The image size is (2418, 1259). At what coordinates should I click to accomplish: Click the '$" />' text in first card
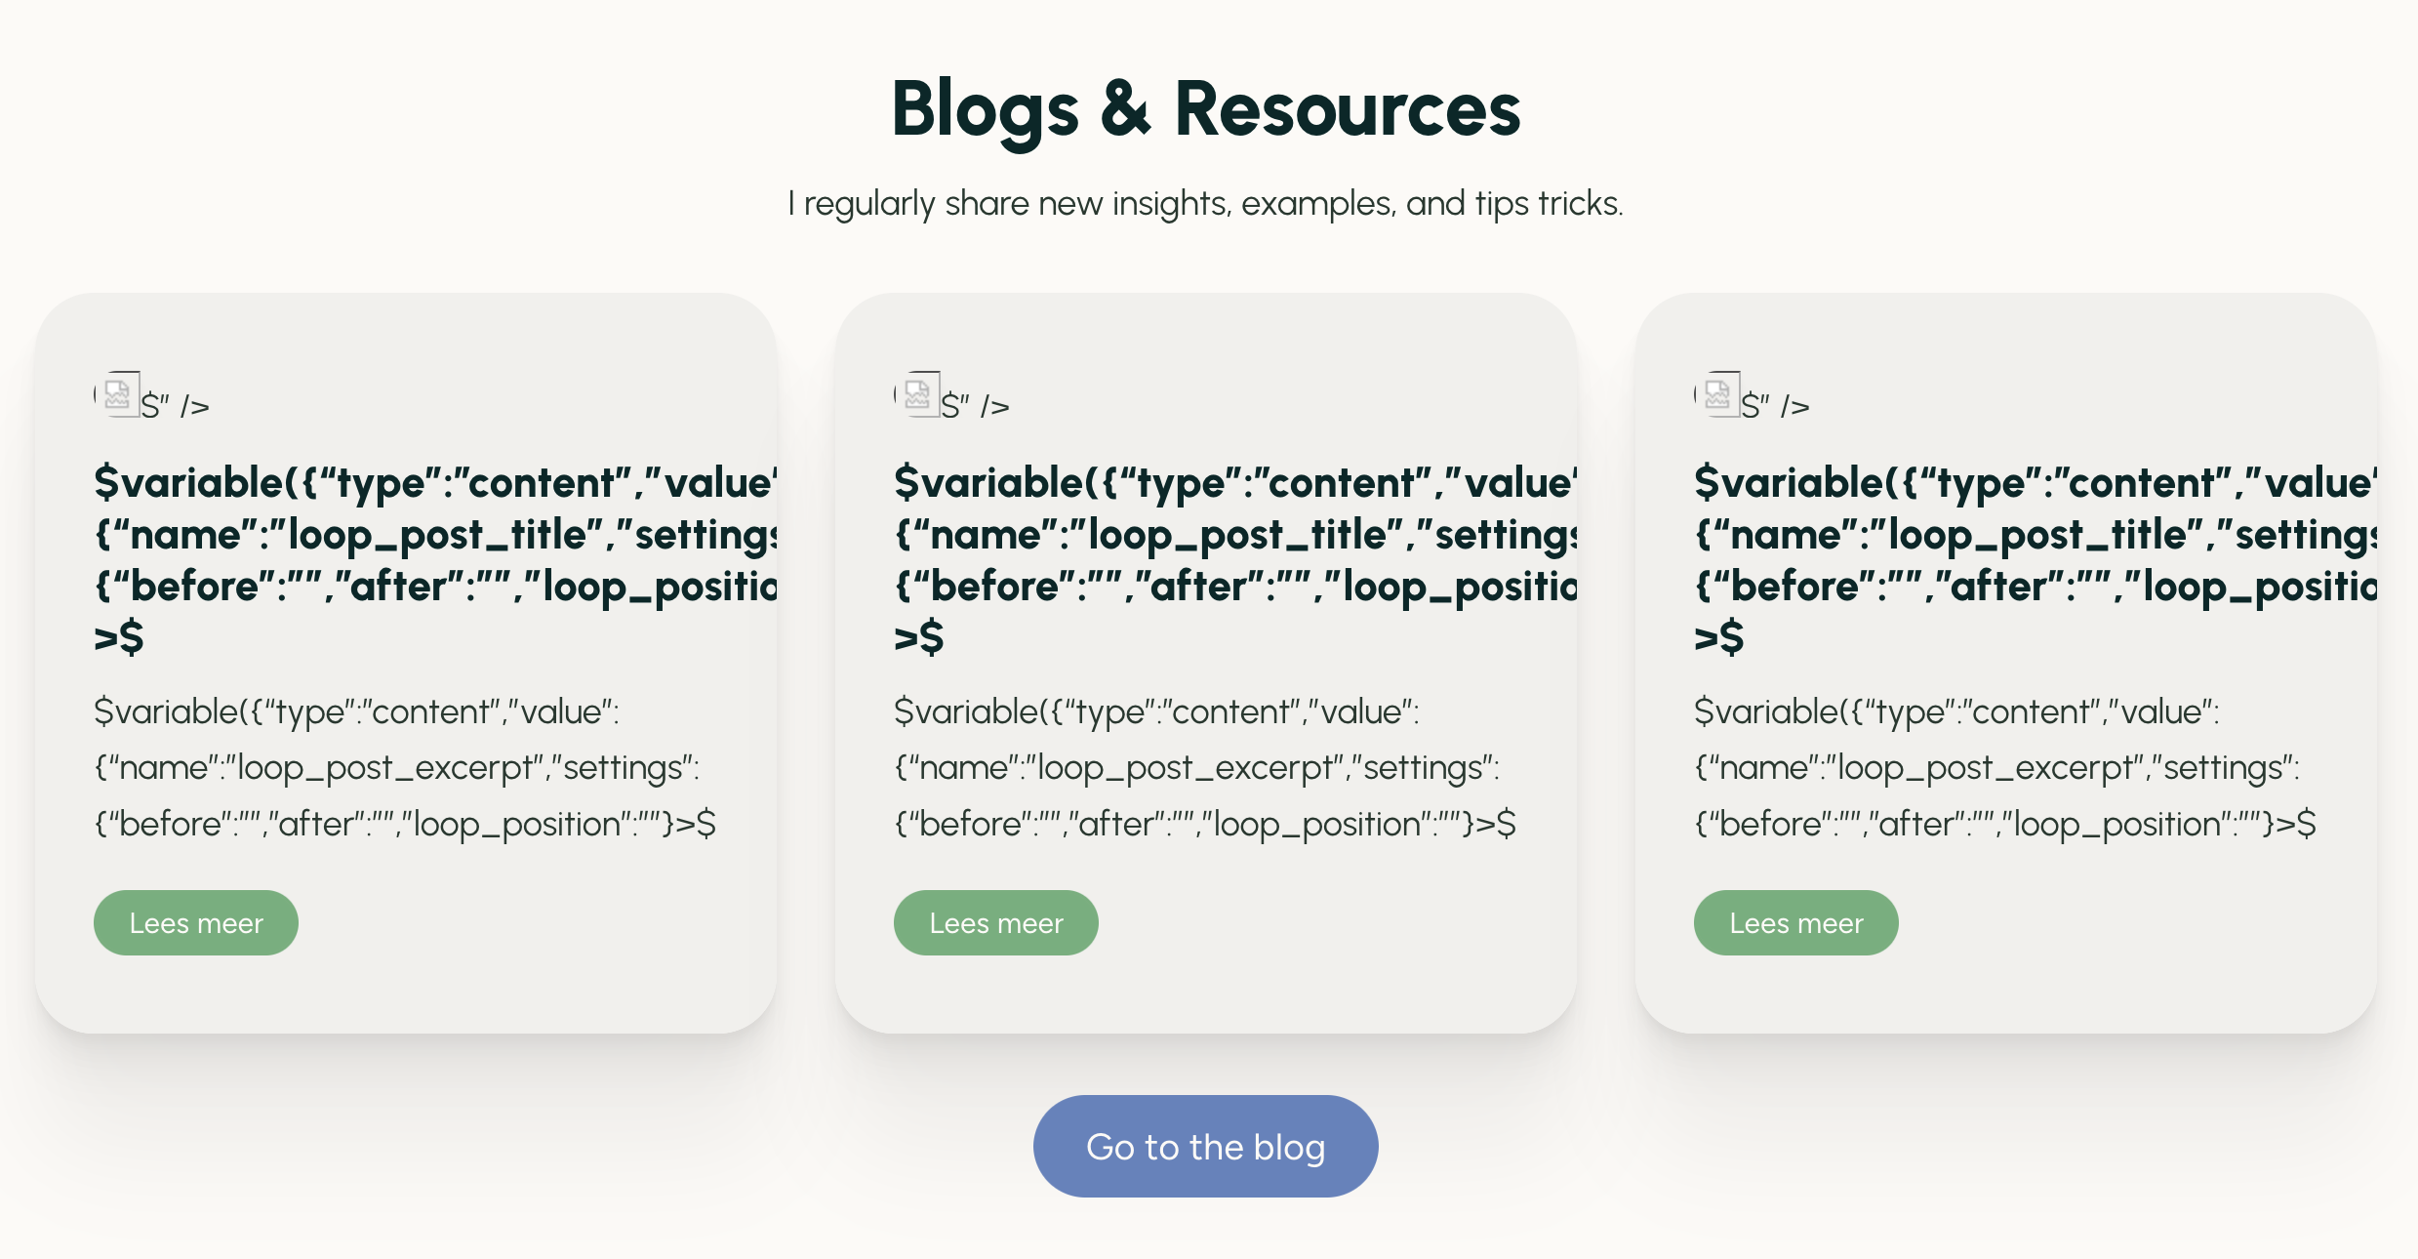click(x=176, y=406)
